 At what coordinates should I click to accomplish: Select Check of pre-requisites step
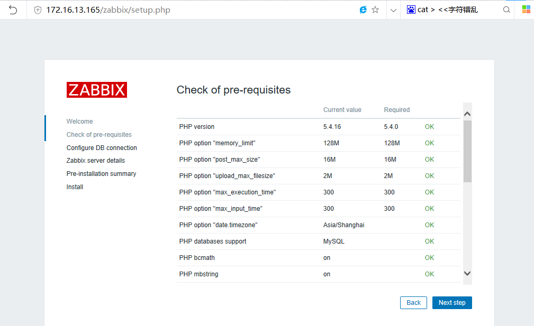[99, 135]
